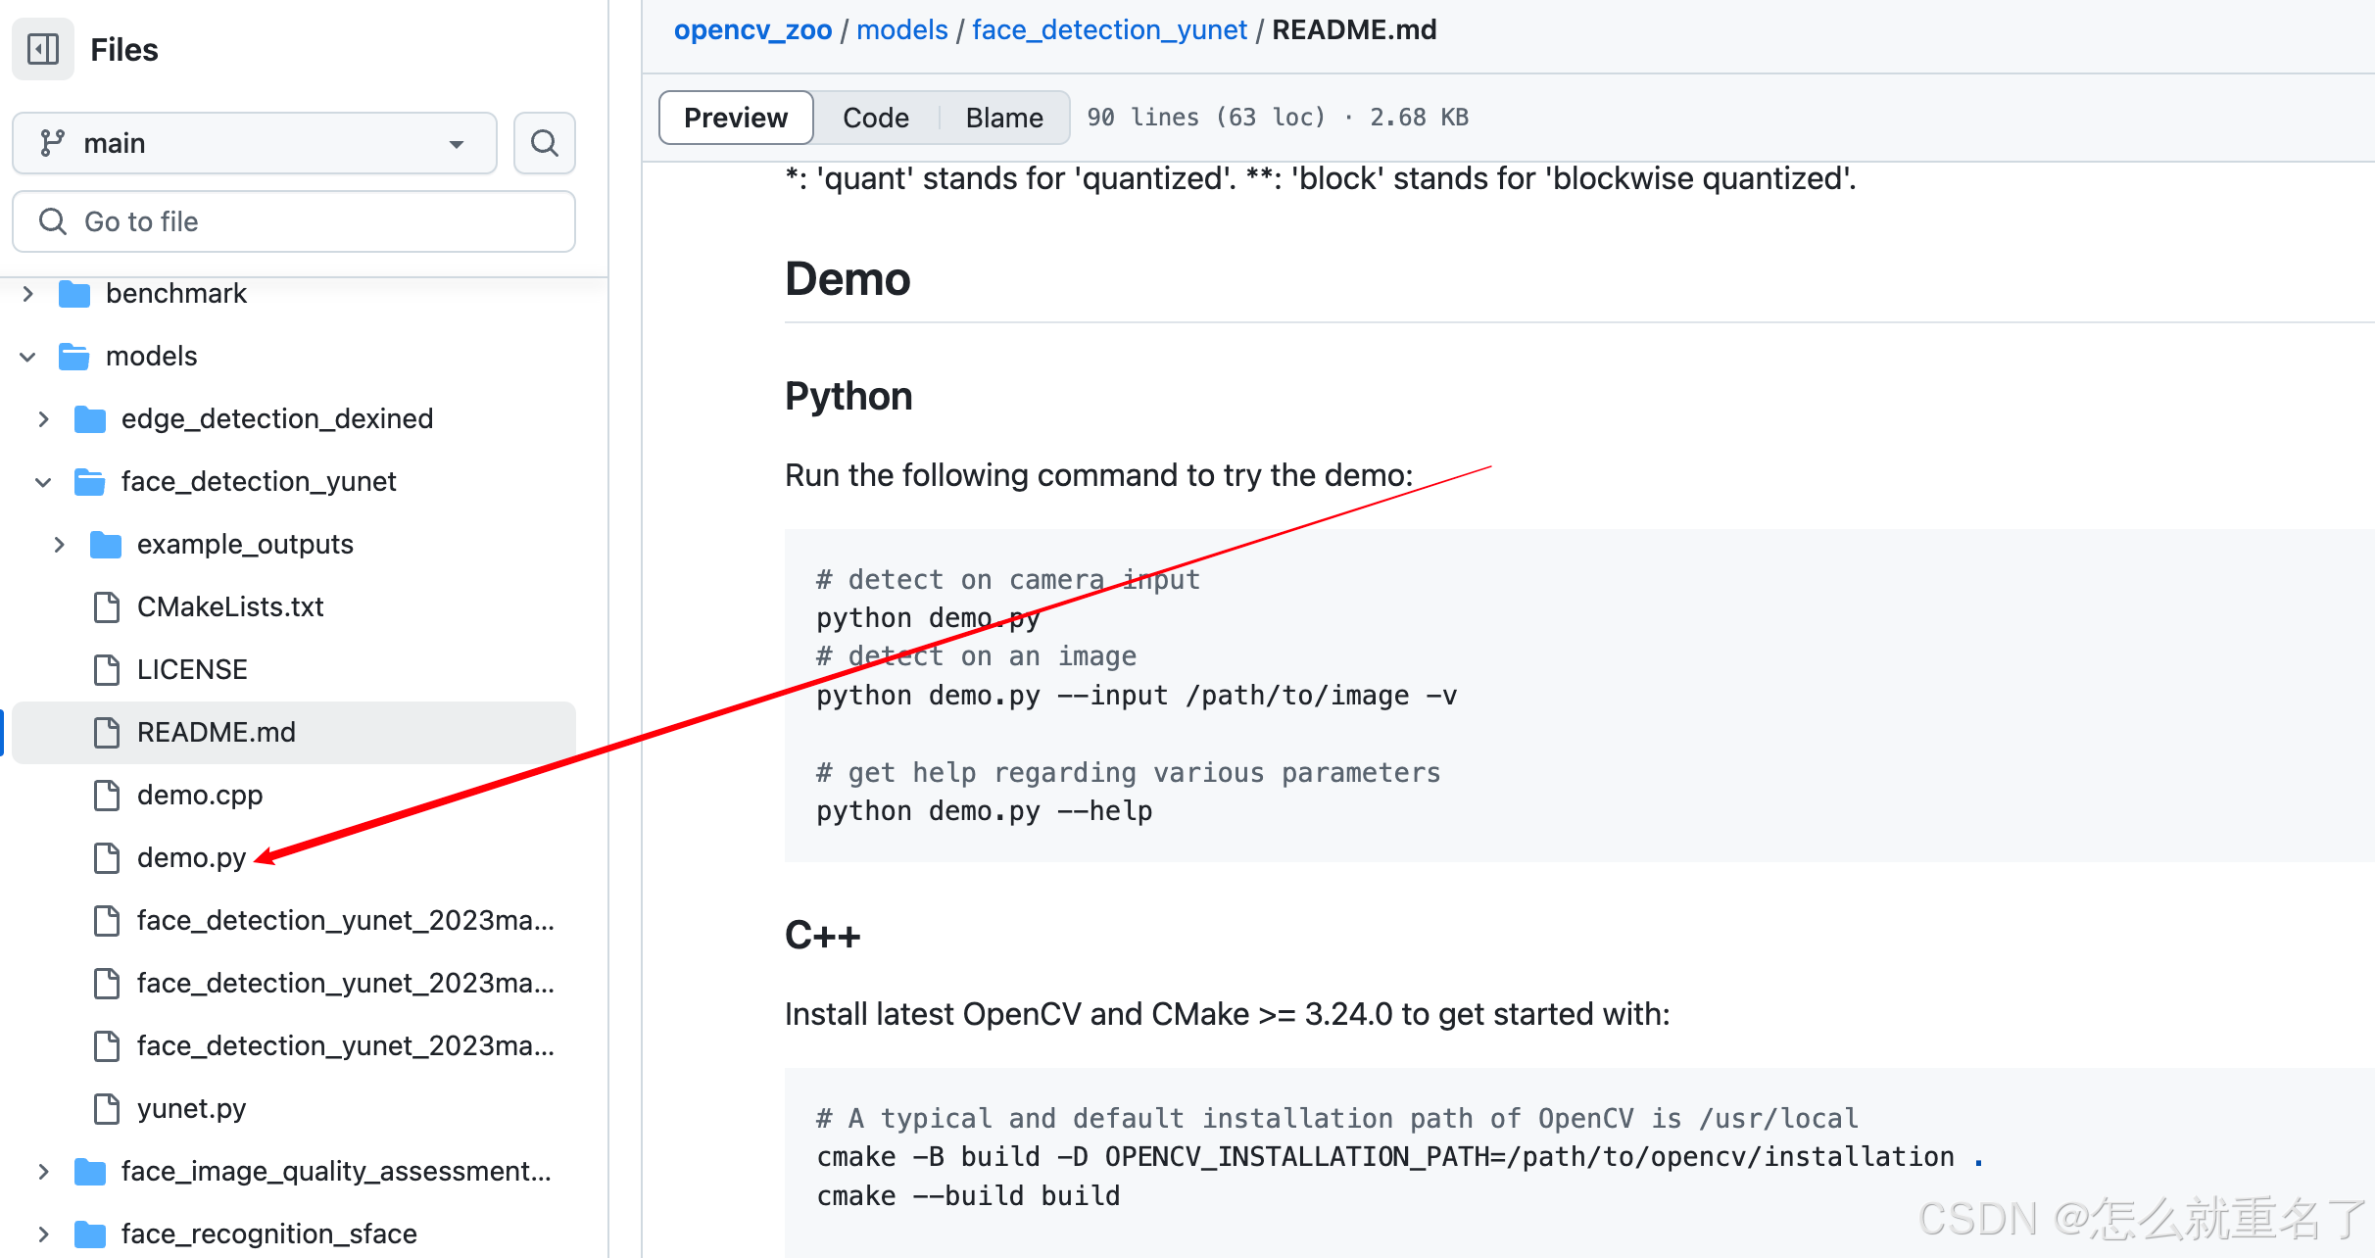Screen dimensions: 2375x1258
Task: Open demo.py in the file tree
Action: [192, 858]
